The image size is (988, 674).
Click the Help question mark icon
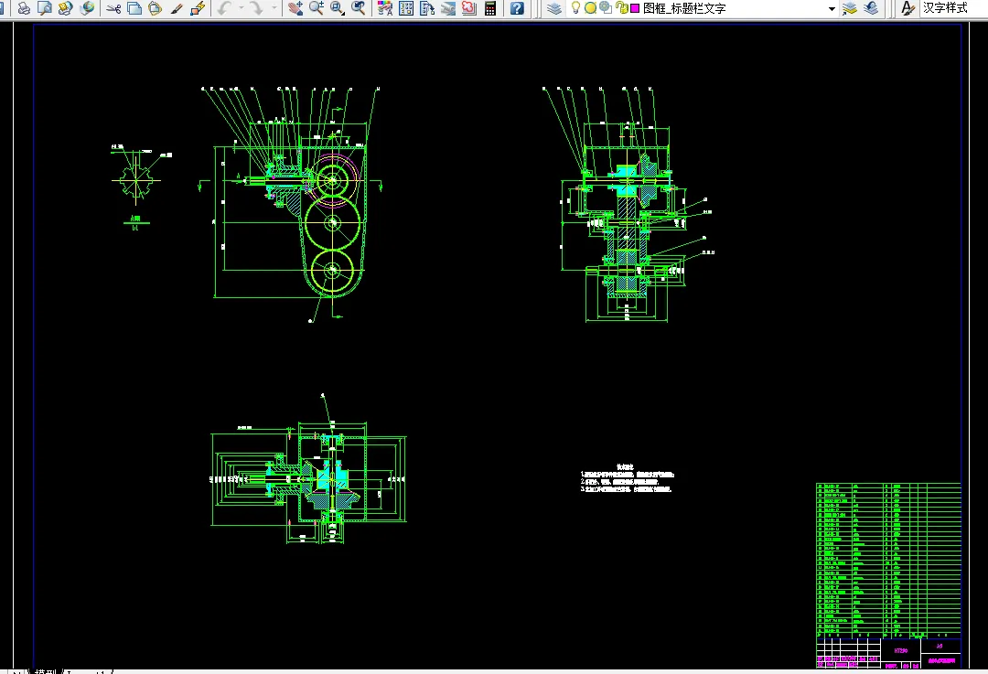[517, 8]
